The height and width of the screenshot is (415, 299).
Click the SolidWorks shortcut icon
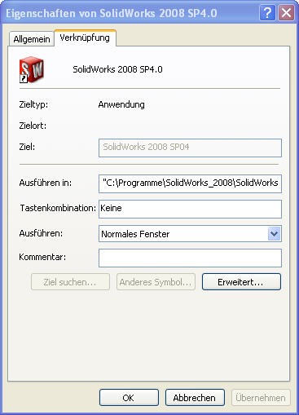31,69
